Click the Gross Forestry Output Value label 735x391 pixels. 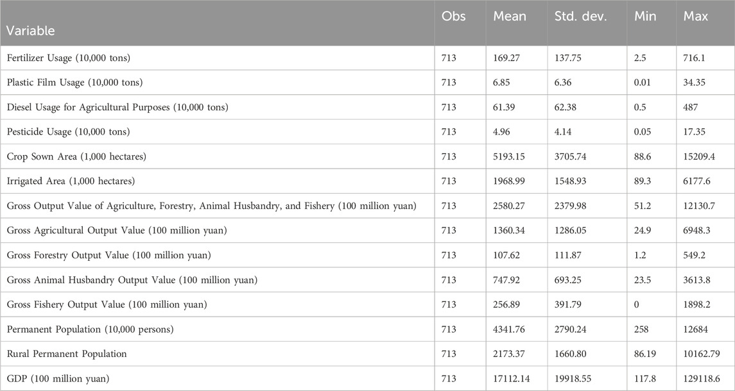click(x=108, y=255)
